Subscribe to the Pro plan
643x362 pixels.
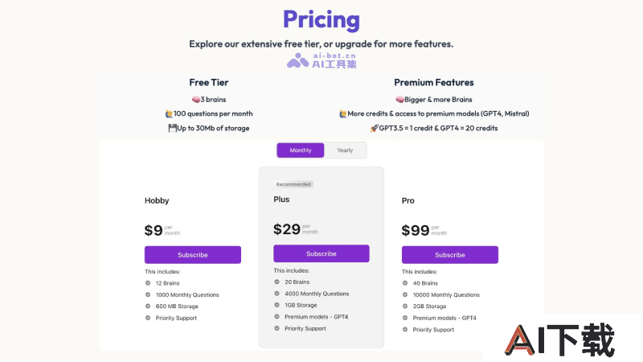(x=450, y=255)
